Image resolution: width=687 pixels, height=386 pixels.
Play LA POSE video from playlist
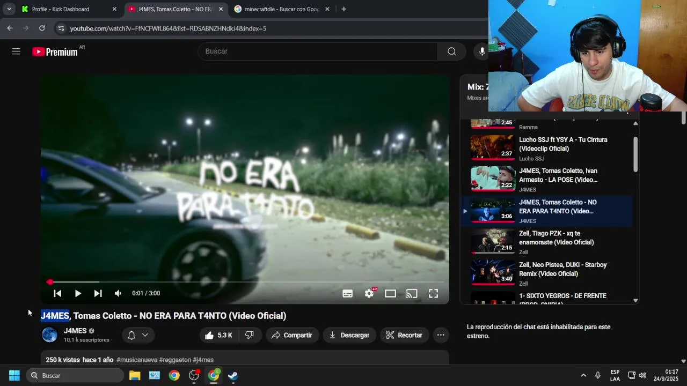coord(547,180)
